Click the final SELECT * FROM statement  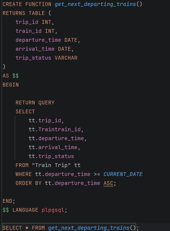[x=71, y=228]
